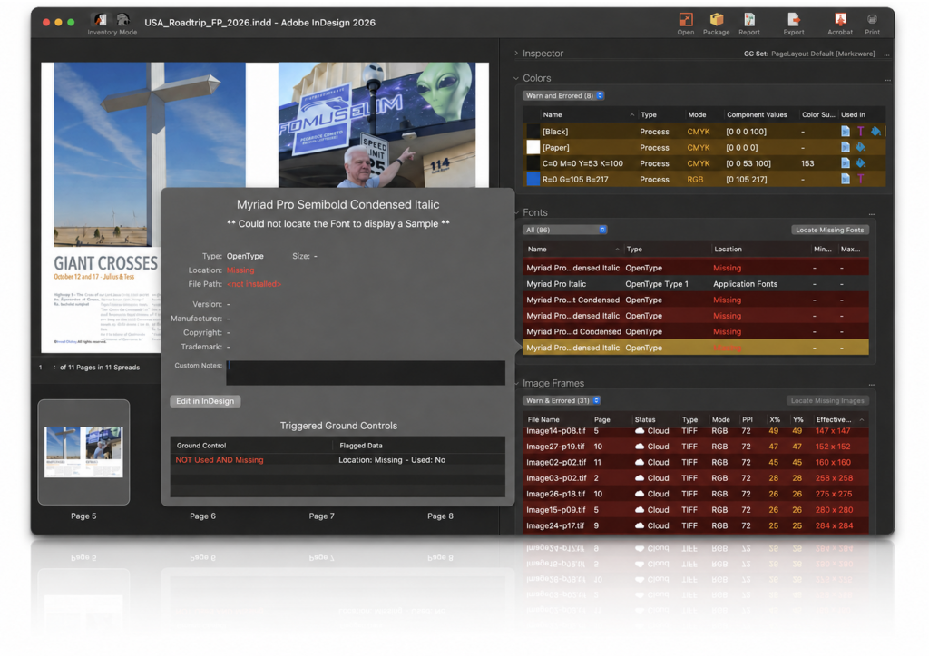Click the Locate Missing Fonts button

click(x=829, y=230)
